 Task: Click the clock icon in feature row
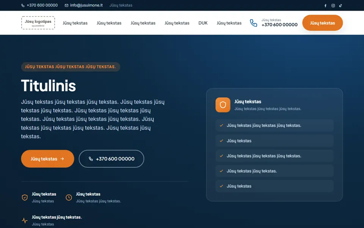(69, 197)
